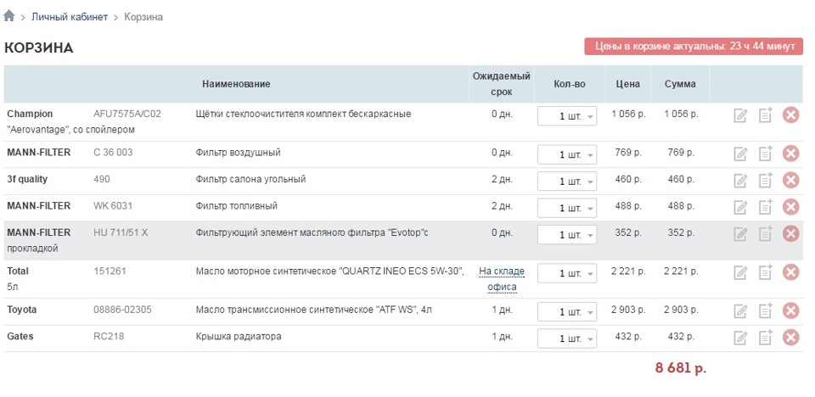The width and height of the screenshot is (815, 397).
Task: Open quantity dropdown for Total motor oil
Action: [567, 273]
